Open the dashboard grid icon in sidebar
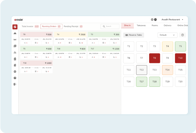This screenshot has height=133, width=196. click(15, 27)
